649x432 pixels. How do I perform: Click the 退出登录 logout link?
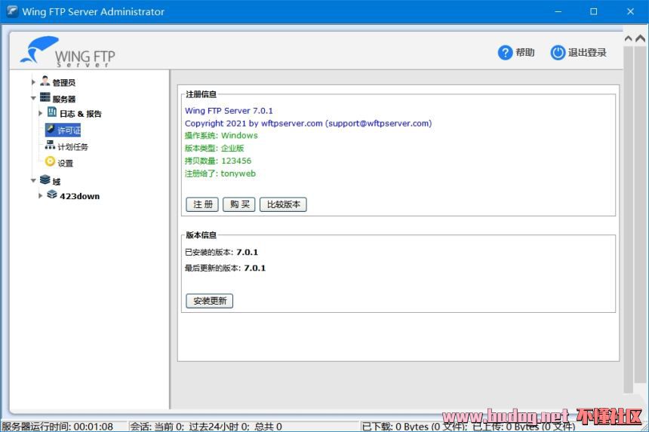[x=587, y=53]
